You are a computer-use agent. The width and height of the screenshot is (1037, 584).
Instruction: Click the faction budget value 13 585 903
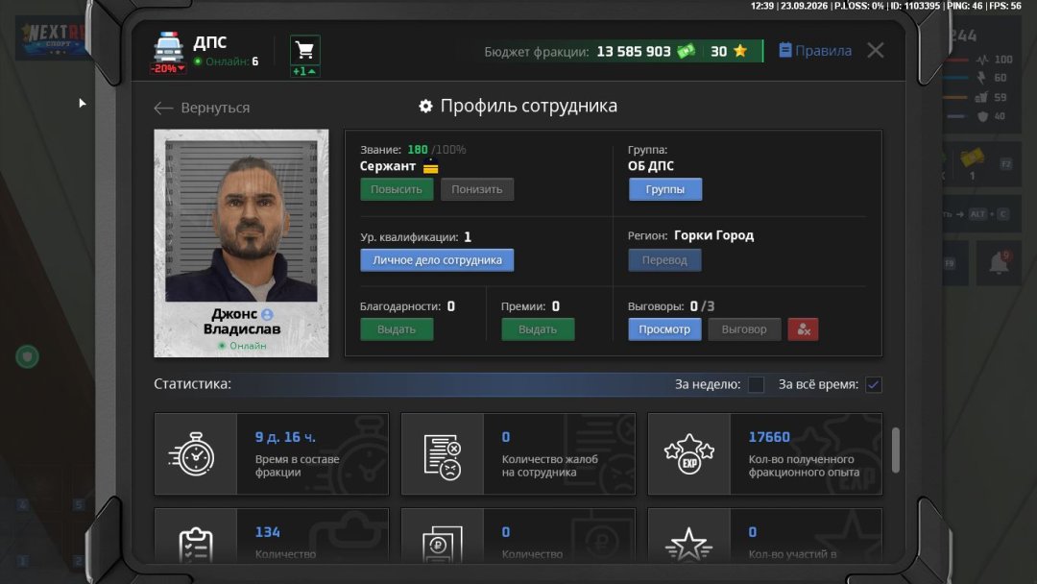634,52
